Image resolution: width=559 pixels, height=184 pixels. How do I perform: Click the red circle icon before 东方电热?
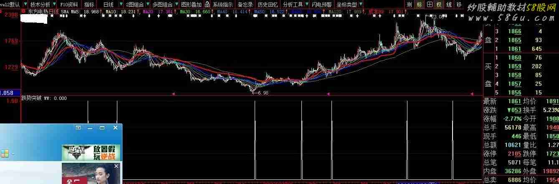23,12
